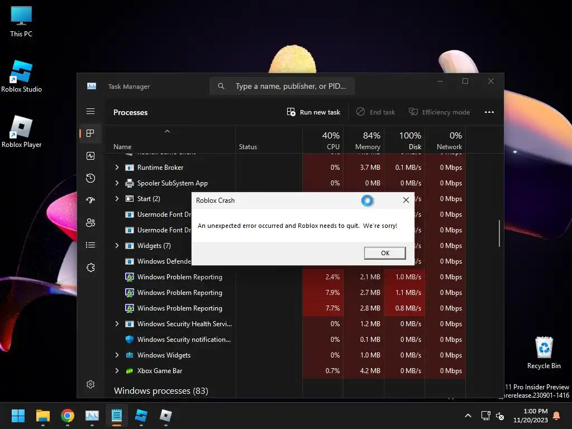
Task: Open the Task Manager hamburger navigation menu
Action: point(90,111)
